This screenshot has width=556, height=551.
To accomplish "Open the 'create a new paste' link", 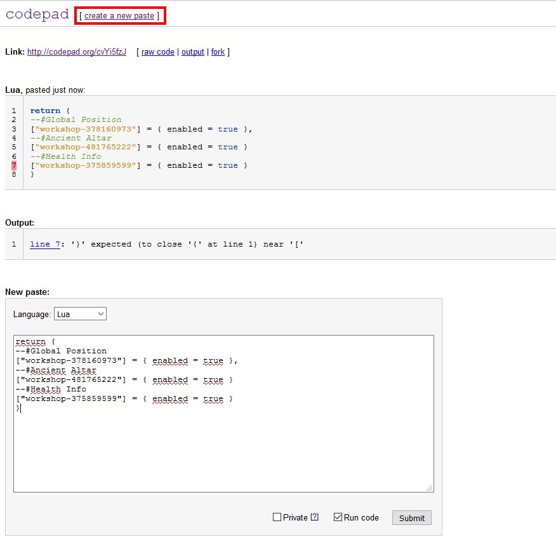I will pos(119,15).
